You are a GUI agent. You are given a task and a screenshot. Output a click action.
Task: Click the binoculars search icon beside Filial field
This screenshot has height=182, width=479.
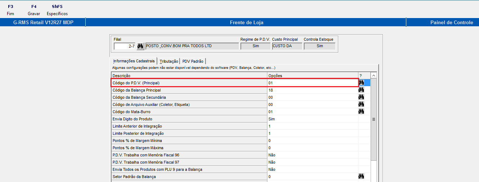140,46
